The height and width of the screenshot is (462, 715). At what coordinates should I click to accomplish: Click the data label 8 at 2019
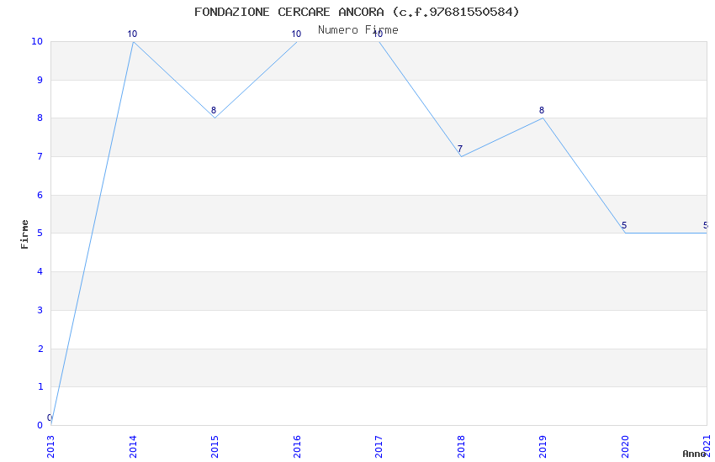pyautogui.click(x=542, y=110)
